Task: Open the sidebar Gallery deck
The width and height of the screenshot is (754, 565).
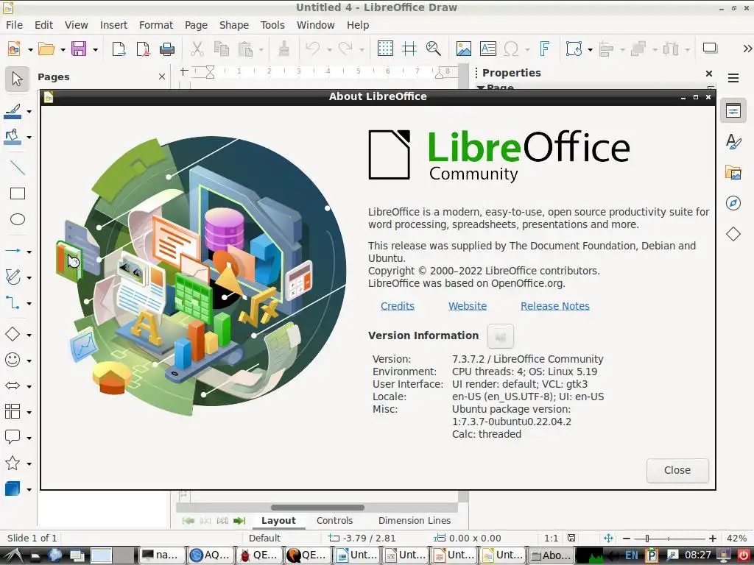Action: coord(733,172)
